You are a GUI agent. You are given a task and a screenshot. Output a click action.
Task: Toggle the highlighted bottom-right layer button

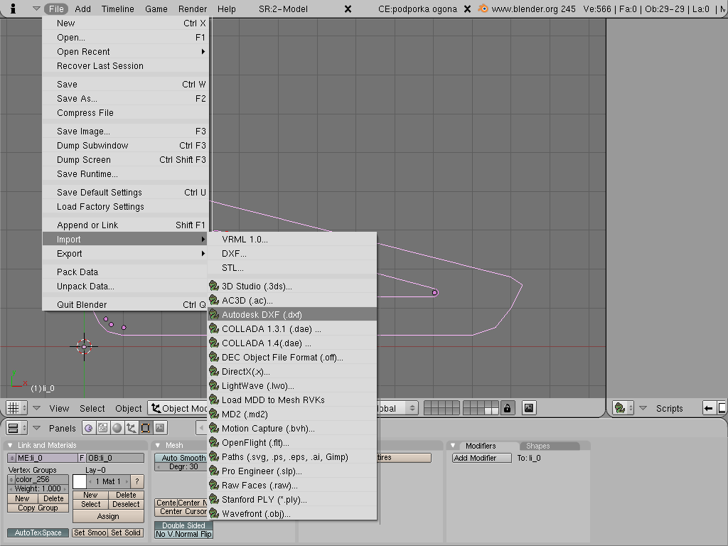[x=496, y=412]
